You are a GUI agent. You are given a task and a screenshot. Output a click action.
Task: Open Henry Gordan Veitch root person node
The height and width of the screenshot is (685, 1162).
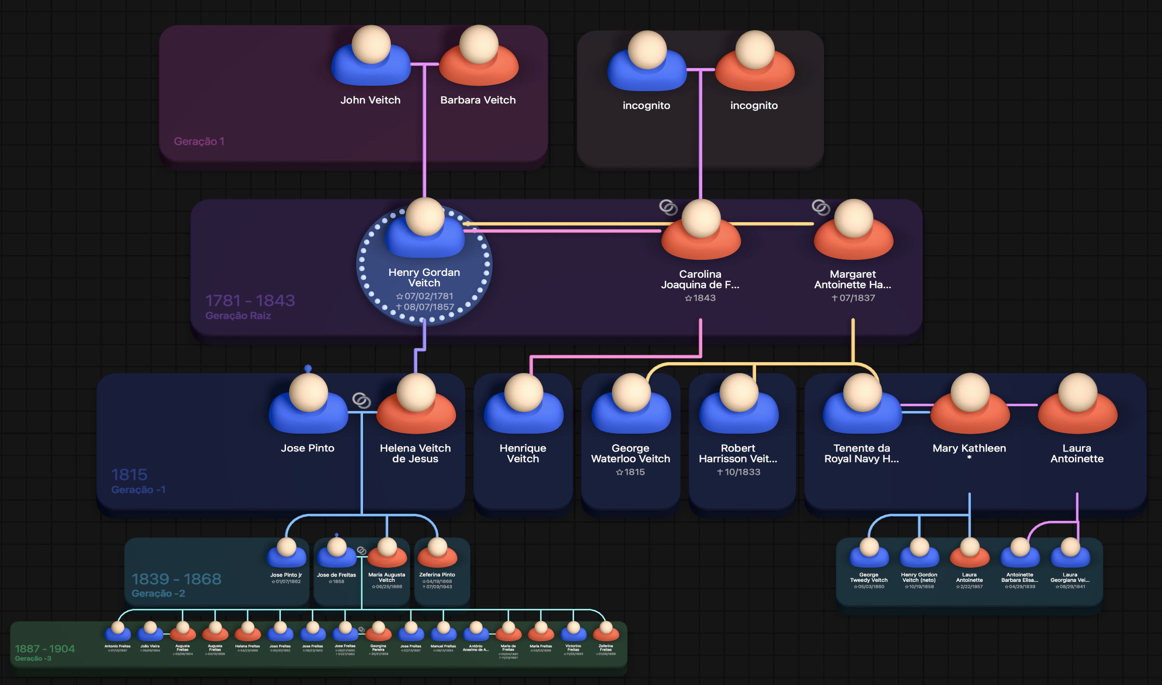coord(425,264)
